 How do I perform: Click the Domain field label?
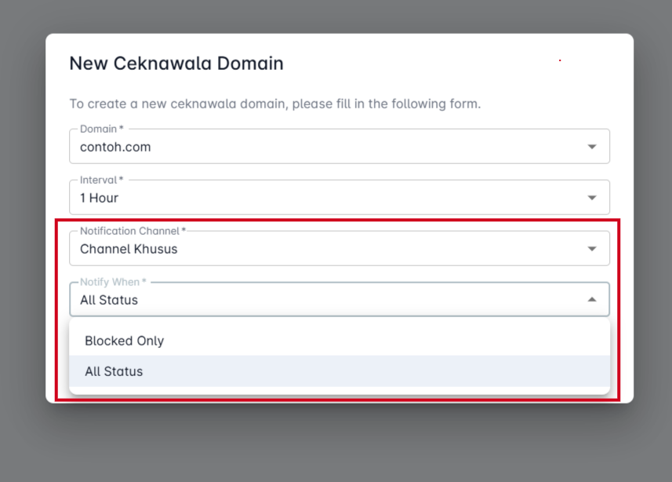tap(101, 129)
